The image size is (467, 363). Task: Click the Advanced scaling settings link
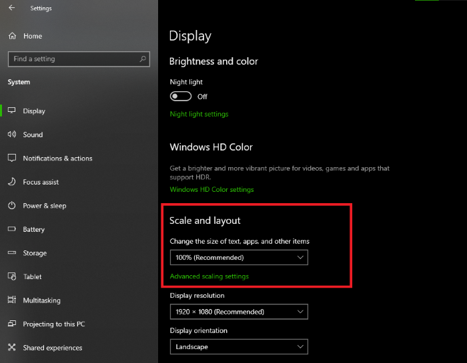click(x=209, y=276)
